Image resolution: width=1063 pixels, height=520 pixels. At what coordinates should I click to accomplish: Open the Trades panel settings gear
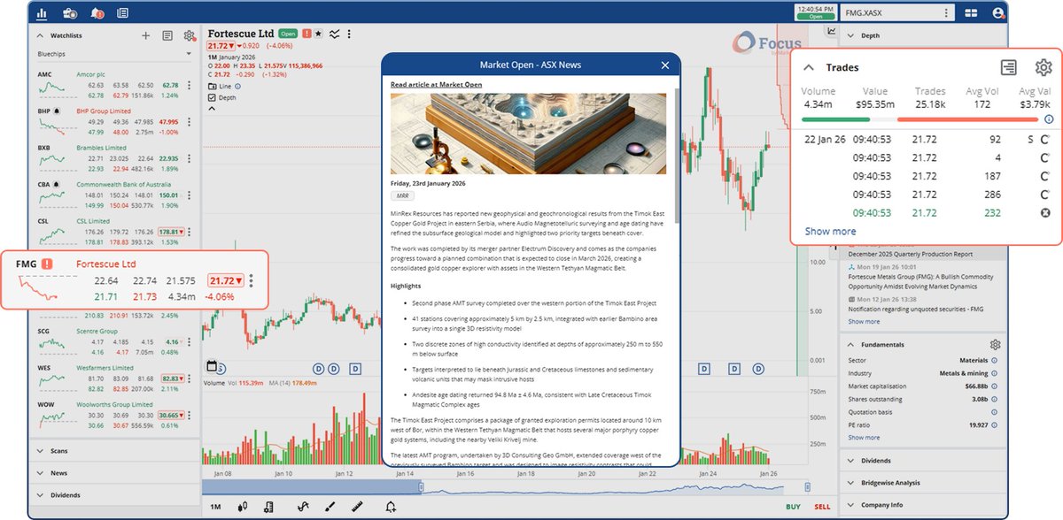coord(1043,67)
